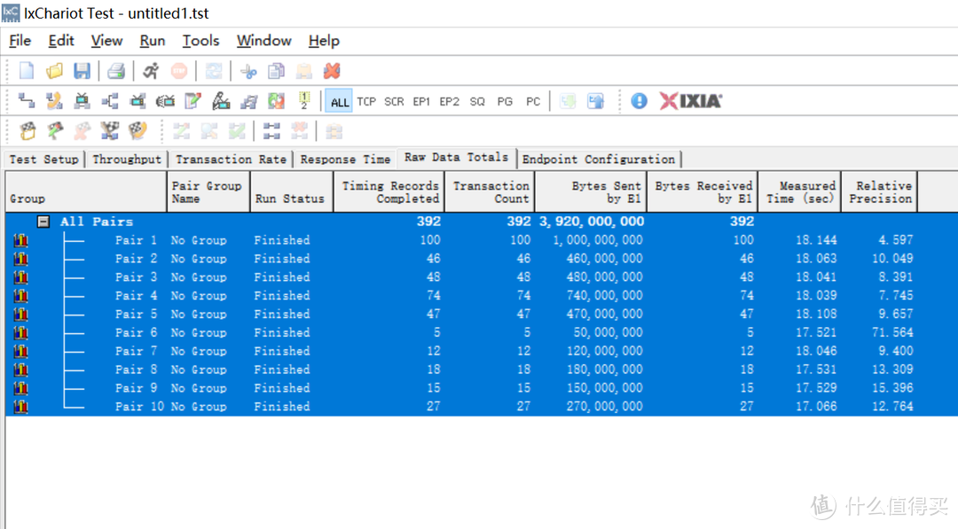Open a test file with folder icon
The height and width of the screenshot is (529, 958).
click(x=54, y=71)
